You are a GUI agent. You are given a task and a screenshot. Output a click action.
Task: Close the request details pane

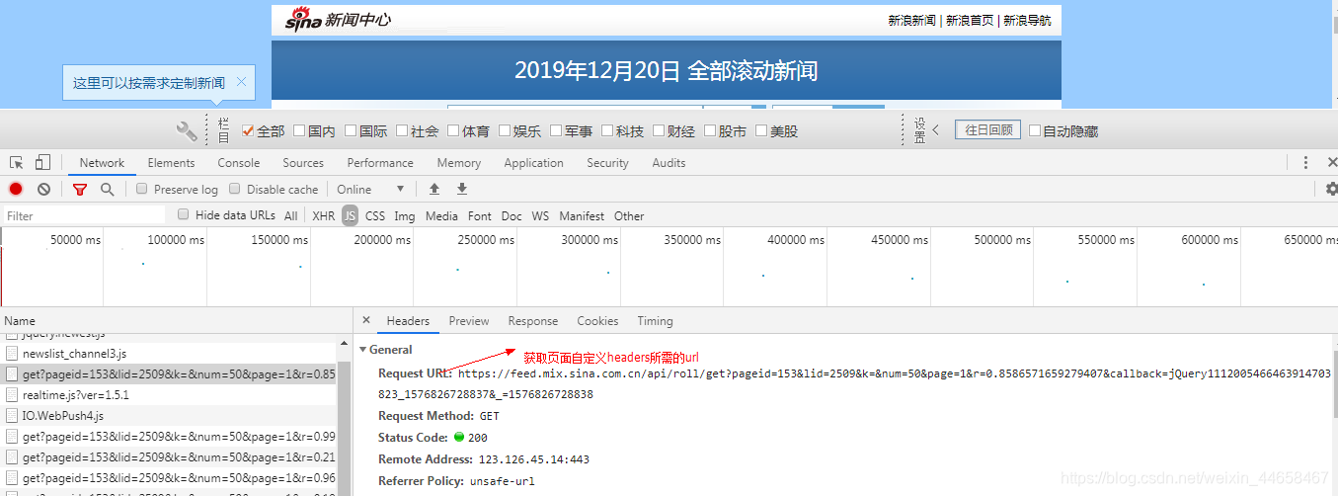pos(366,320)
